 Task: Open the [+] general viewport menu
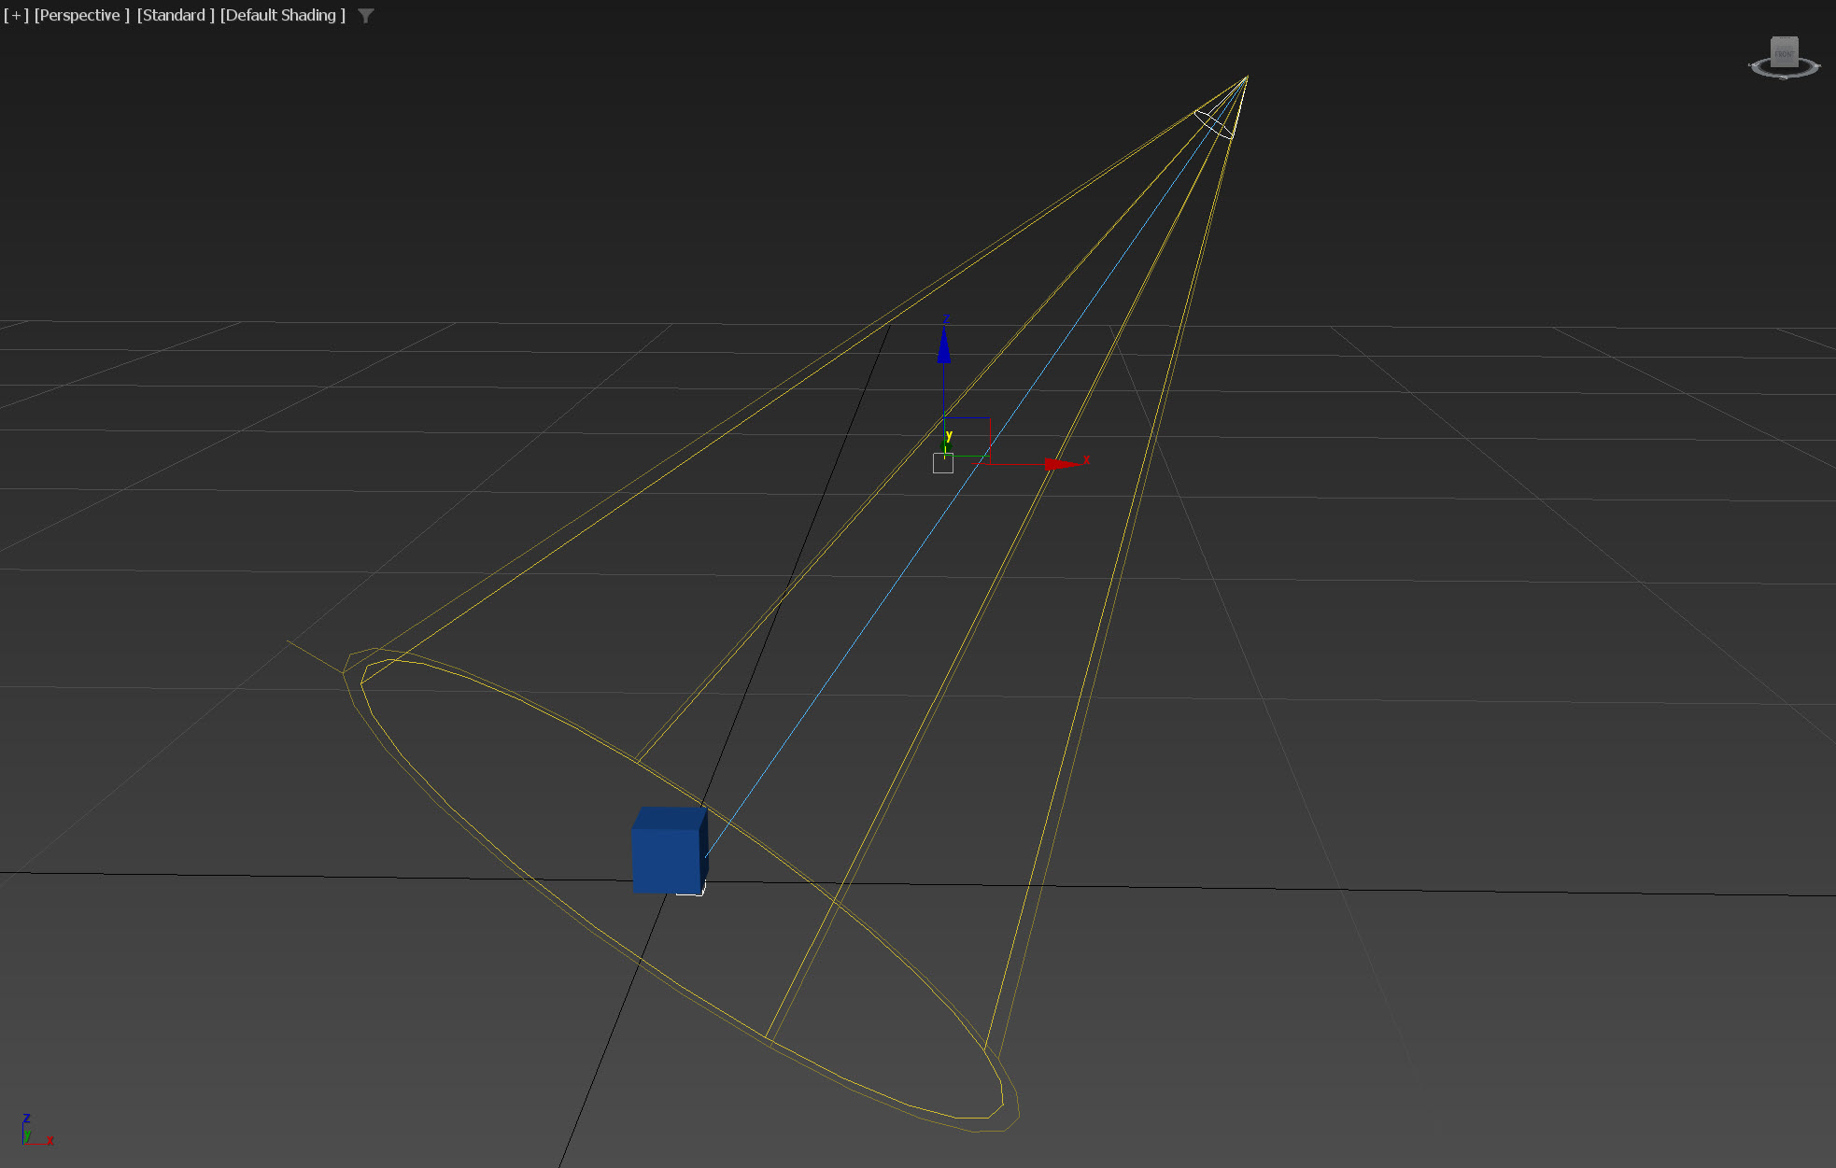[x=16, y=15]
